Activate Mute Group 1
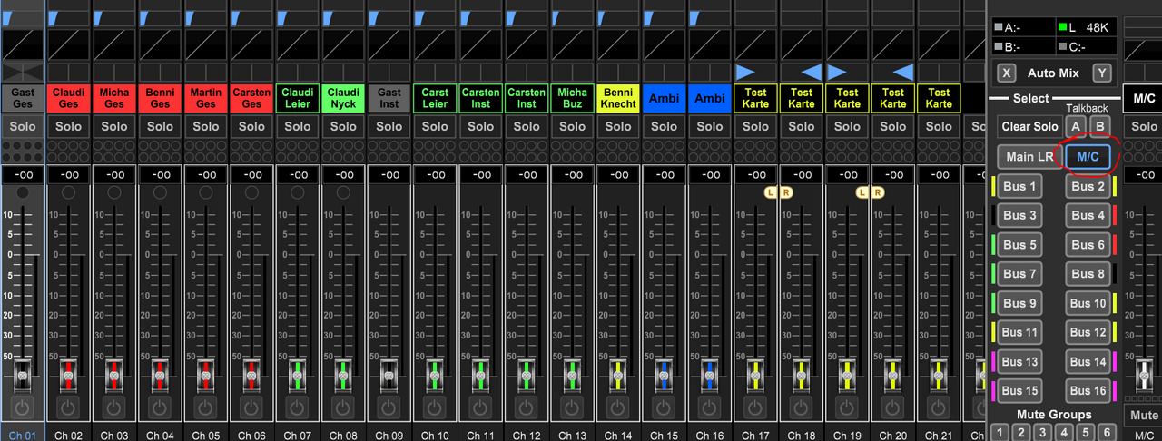The height and width of the screenshot is (441, 1162). pos(1000,432)
